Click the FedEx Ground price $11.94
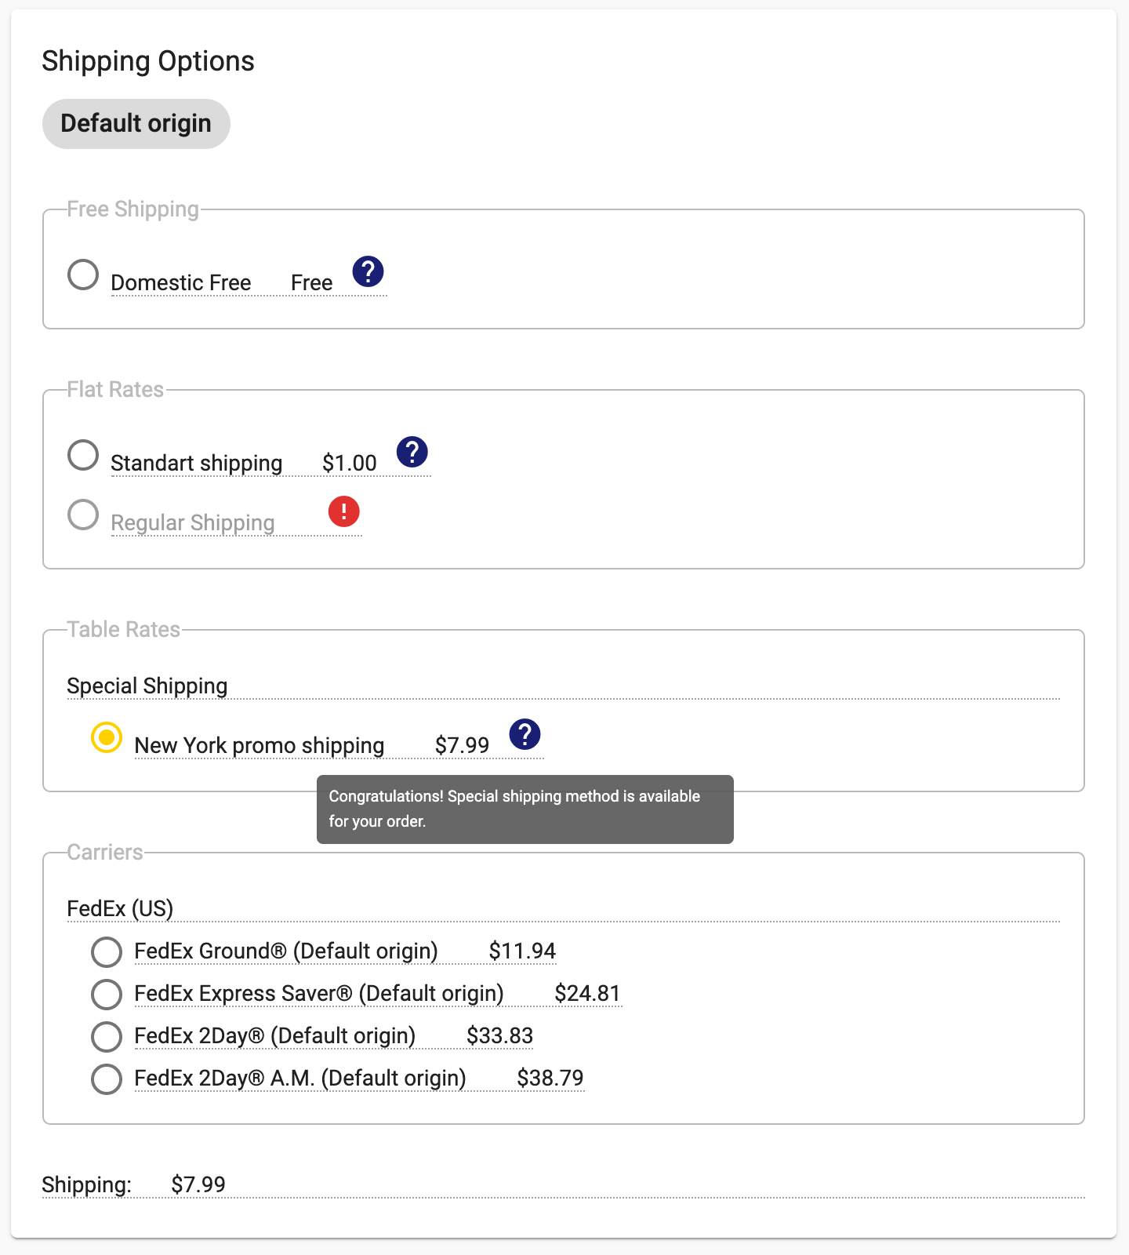 pyautogui.click(x=522, y=951)
